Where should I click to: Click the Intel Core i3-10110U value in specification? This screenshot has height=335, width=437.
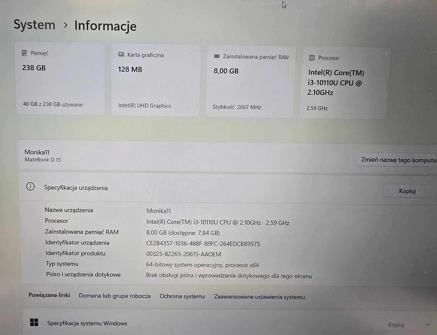pos(218,223)
